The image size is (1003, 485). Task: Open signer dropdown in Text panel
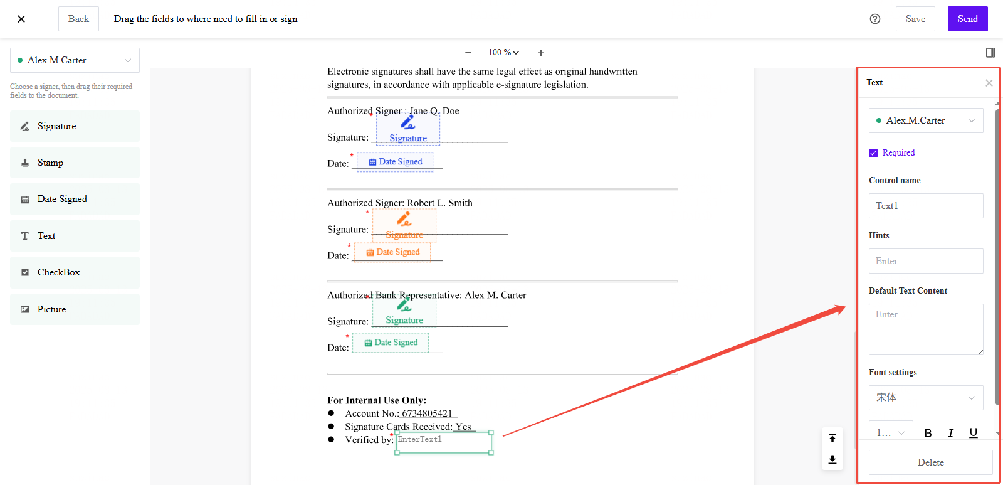[925, 120]
